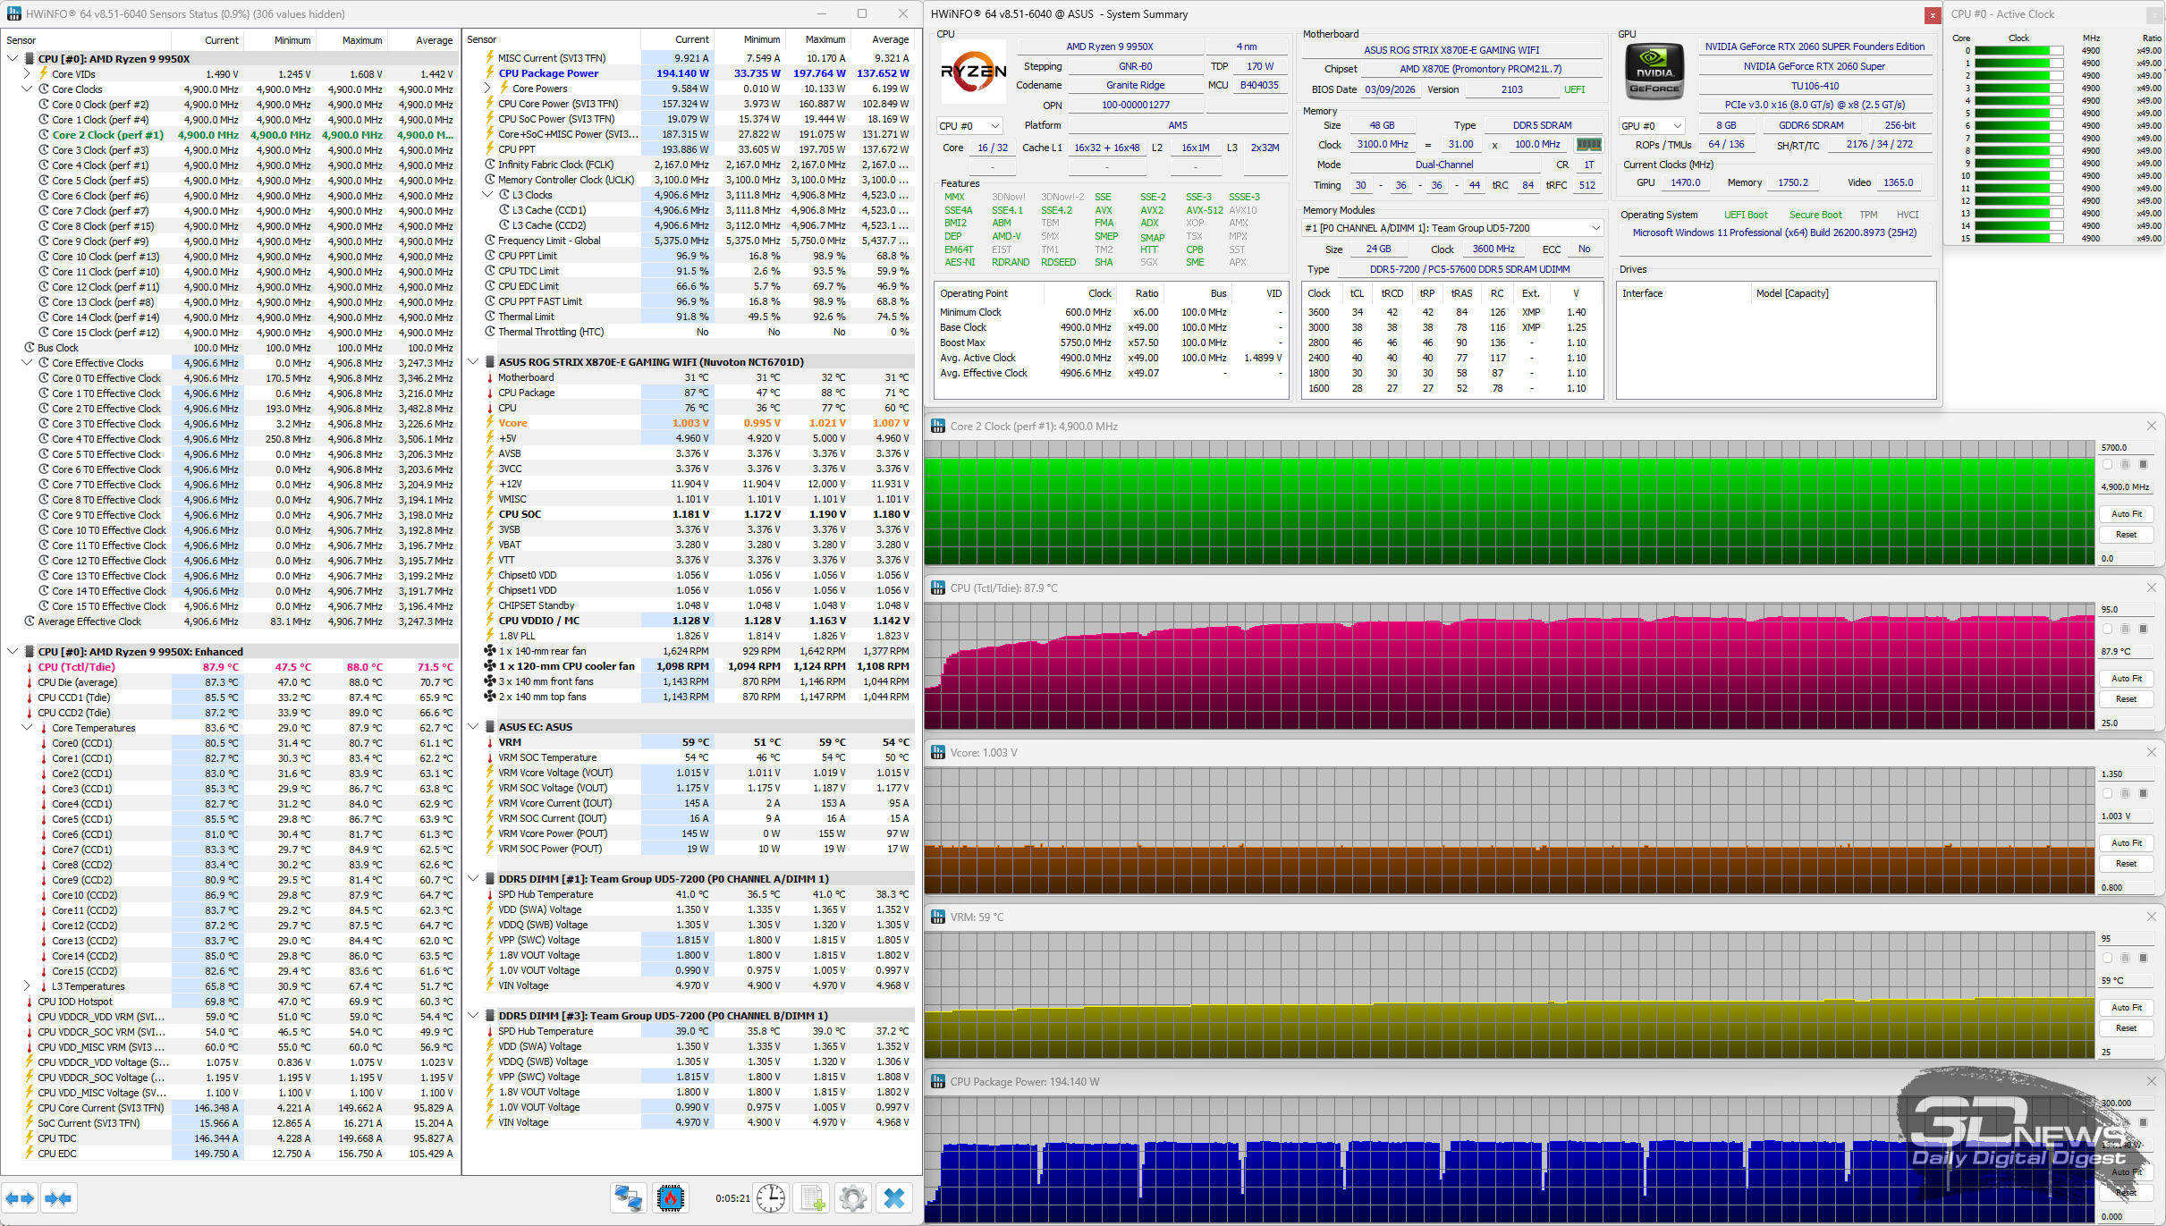Click the thermometer icon beside CPU (Tctl/Tdie)

click(30, 667)
